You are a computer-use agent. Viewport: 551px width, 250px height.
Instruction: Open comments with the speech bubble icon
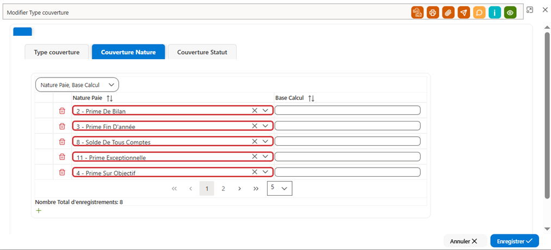(479, 12)
